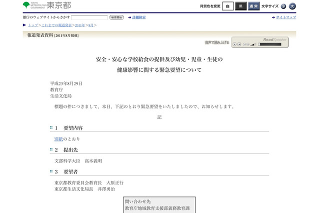The width and height of the screenshot is (320, 213).
Task: Click the Tokyo Metropolitan Government logo
Action: [47, 5]
